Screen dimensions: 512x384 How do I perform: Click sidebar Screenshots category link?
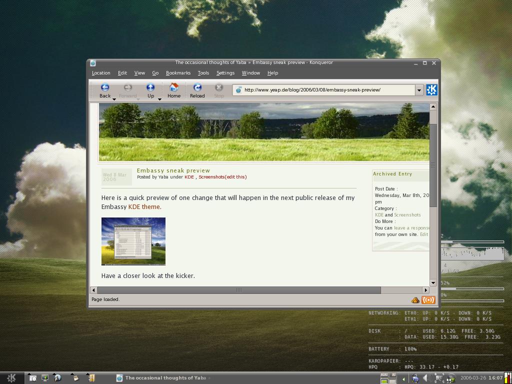407,215
